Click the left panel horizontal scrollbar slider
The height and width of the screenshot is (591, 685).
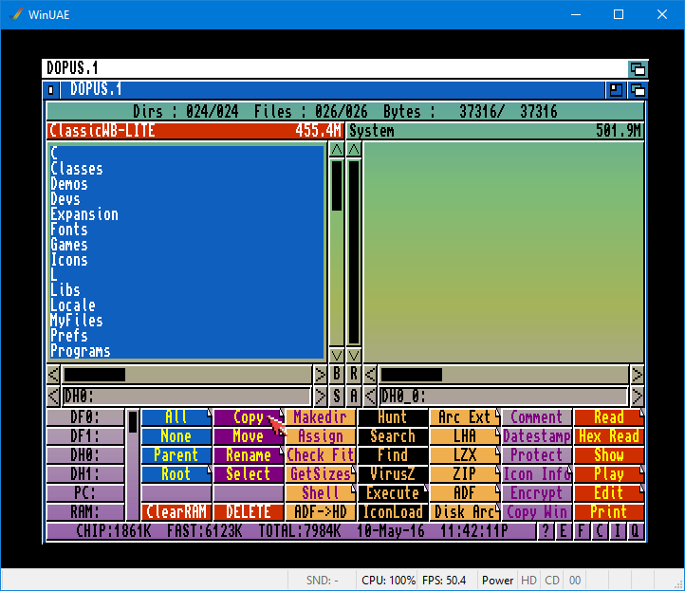(x=95, y=375)
